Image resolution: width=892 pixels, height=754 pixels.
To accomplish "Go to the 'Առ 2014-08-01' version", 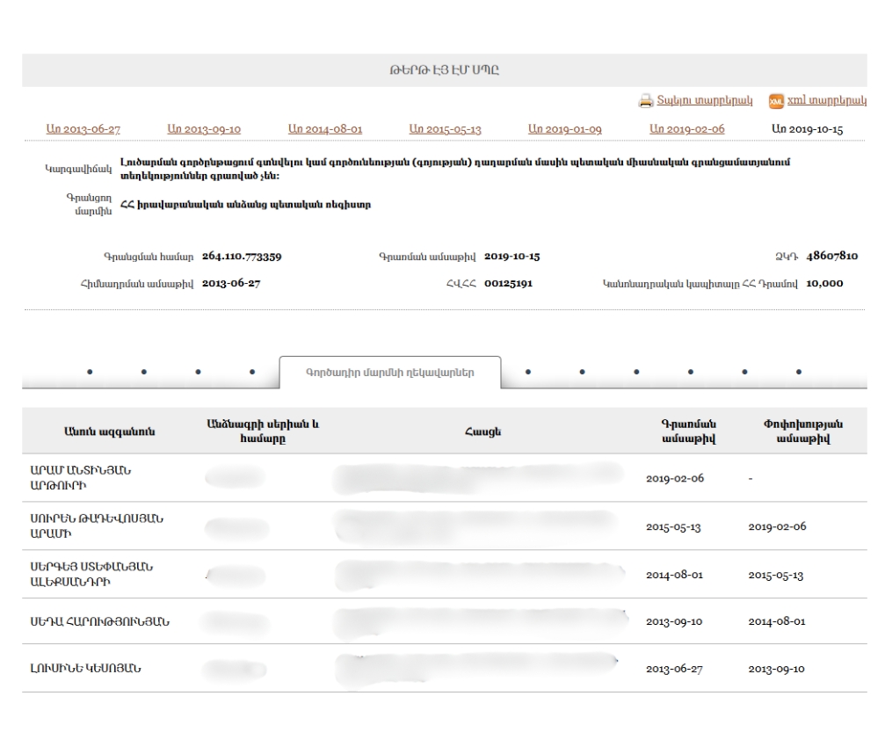I will (x=325, y=129).
